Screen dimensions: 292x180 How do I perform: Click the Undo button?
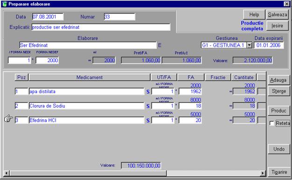(x=279, y=149)
